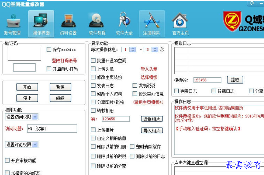Check 上传相片 option
This screenshot has width=264, height=175.
coord(93,130)
